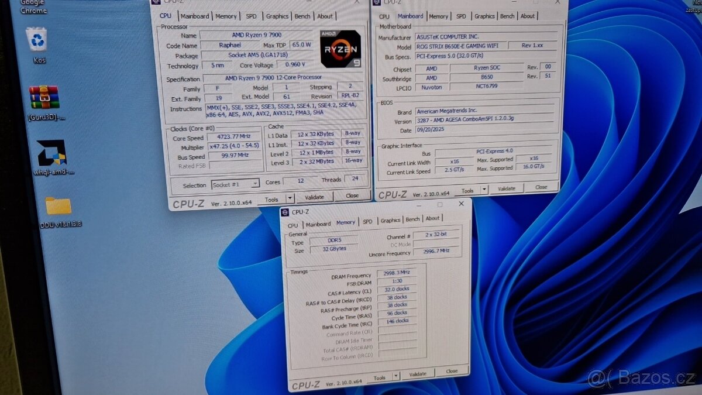This screenshot has height=395, width=702.
Task: Click Validate in Mainboard window
Action: click(507, 188)
